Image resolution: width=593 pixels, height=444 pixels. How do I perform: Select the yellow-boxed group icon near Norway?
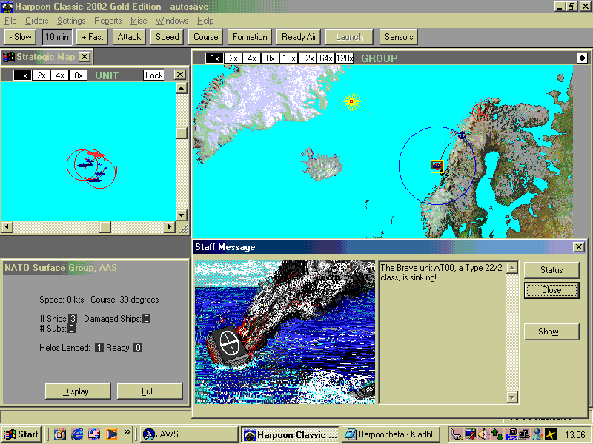point(437,166)
